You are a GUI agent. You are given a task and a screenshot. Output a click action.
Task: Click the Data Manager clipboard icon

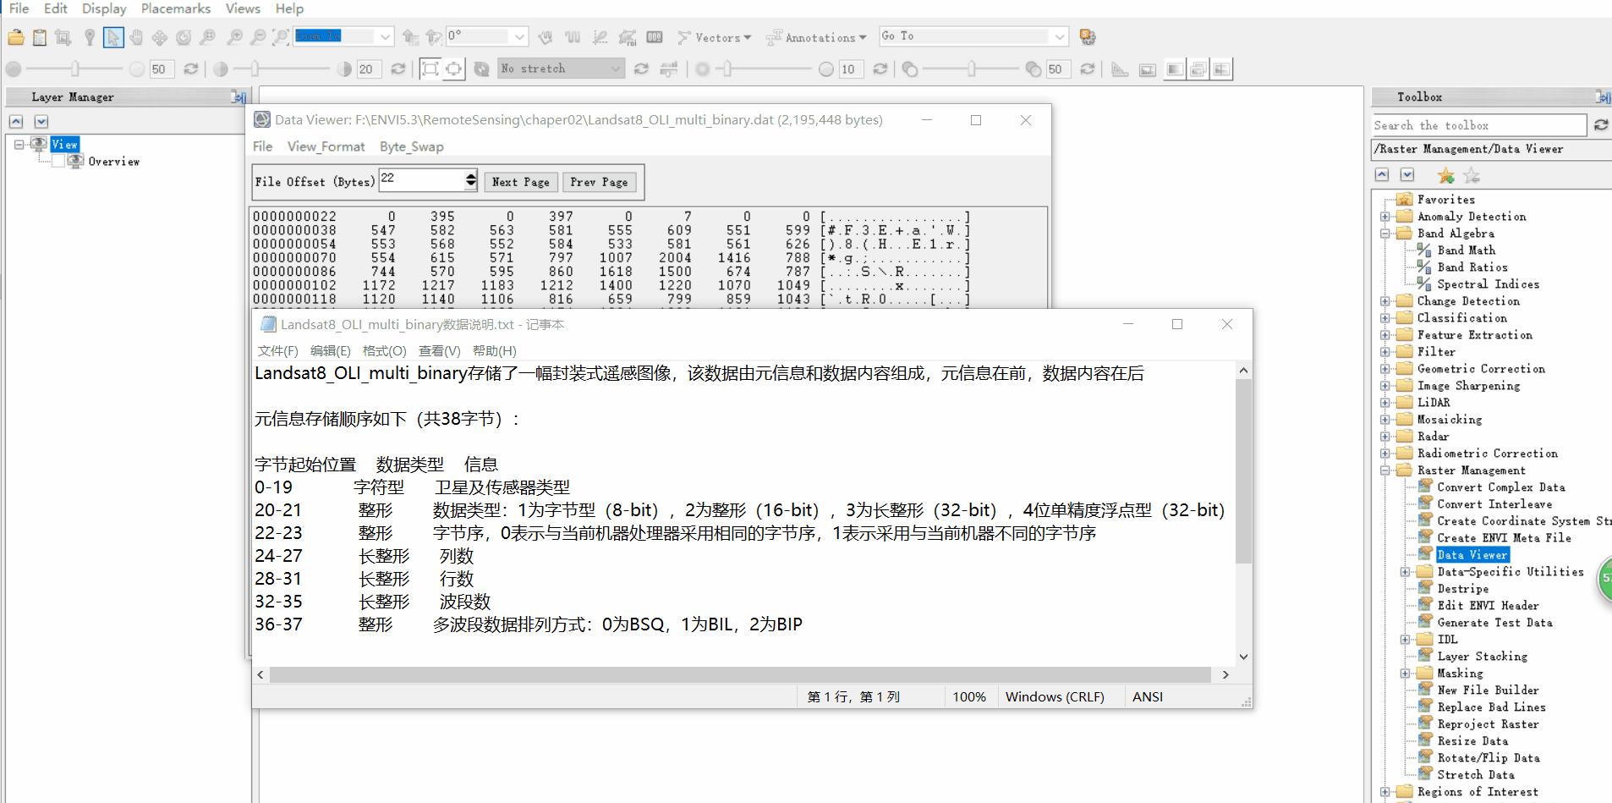pos(40,37)
